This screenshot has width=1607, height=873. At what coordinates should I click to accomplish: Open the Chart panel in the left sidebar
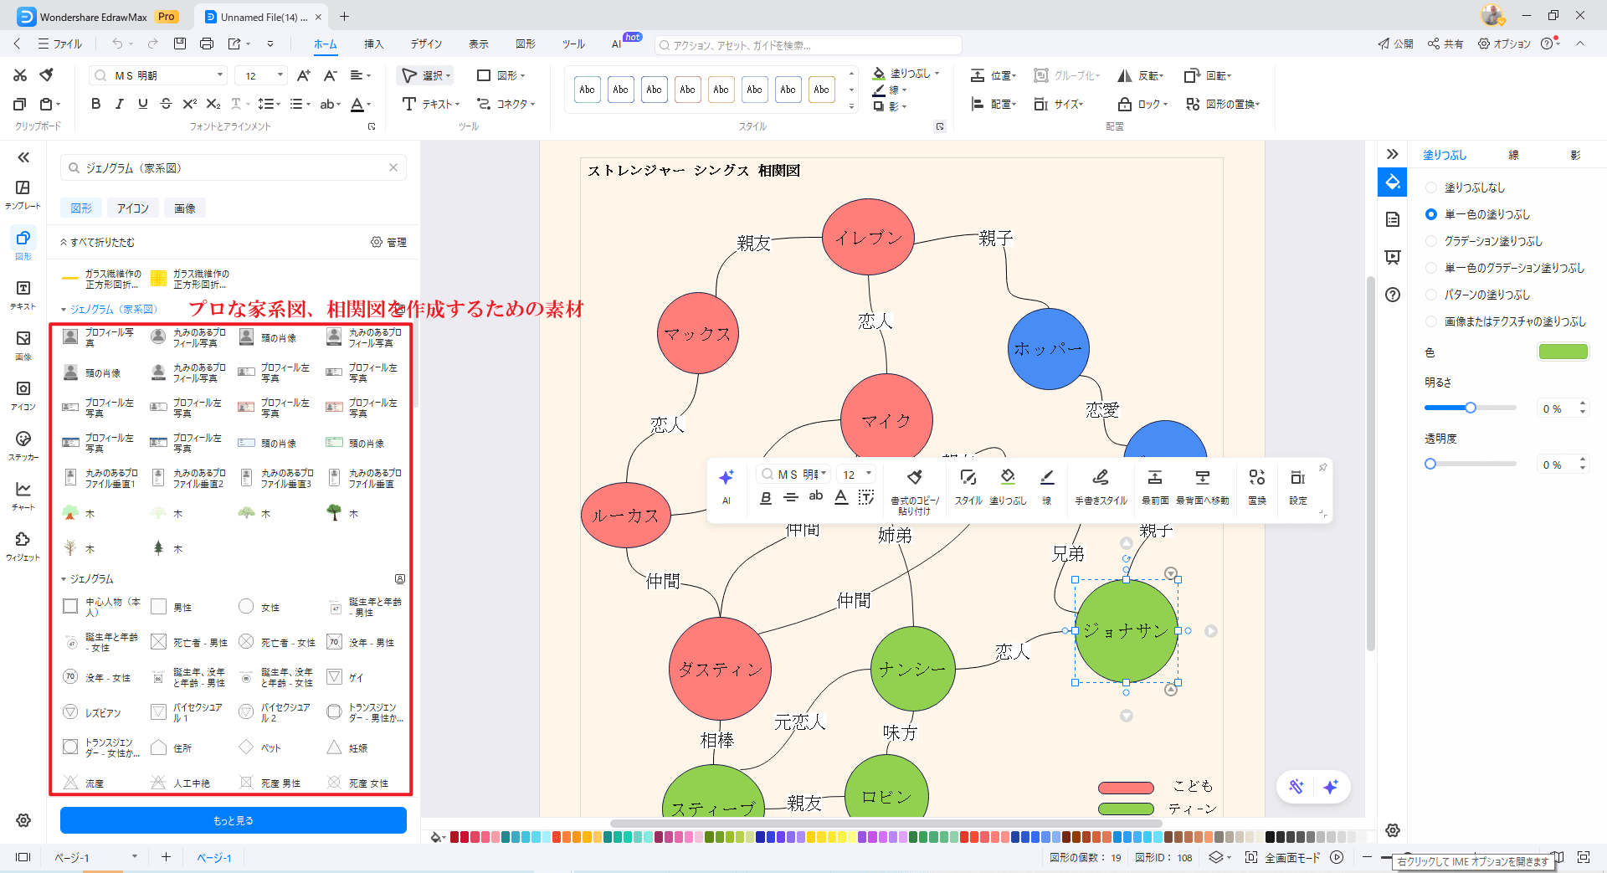click(23, 495)
